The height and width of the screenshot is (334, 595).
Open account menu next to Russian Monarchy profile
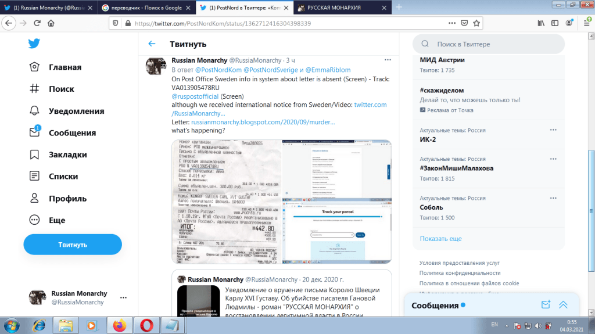pyautogui.click(x=123, y=297)
